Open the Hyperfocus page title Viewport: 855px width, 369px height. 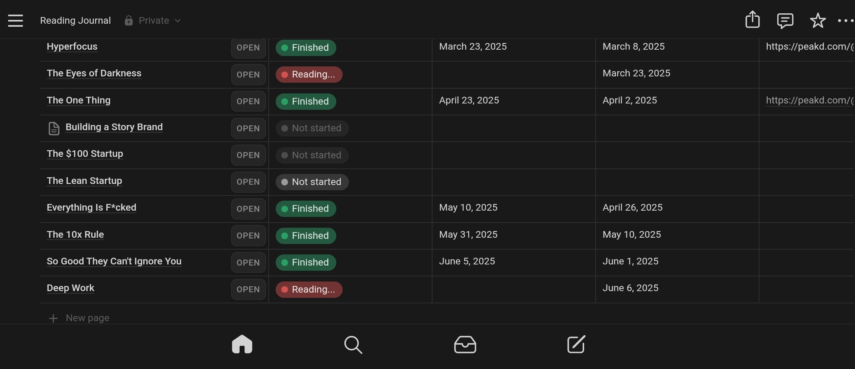point(72,46)
